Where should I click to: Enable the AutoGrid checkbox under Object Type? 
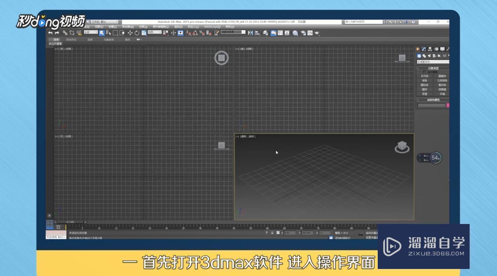point(425,72)
